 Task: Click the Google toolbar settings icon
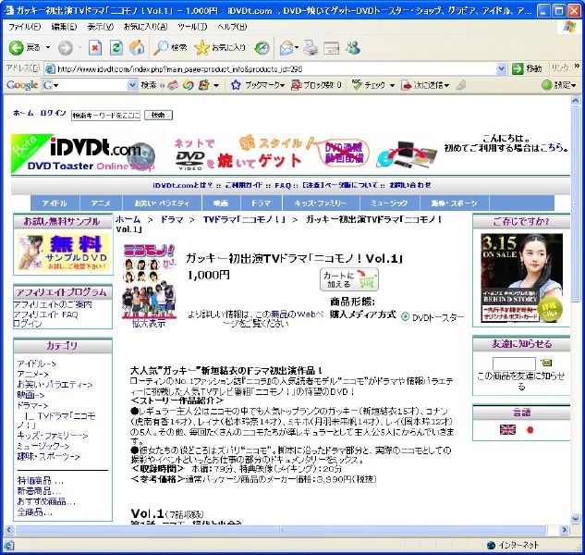click(546, 85)
